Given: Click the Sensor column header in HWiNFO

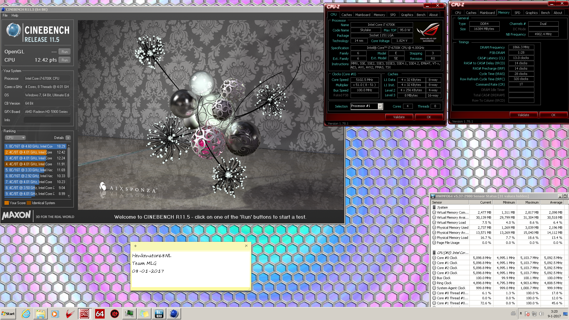Looking at the screenshot, I should (450, 202).
